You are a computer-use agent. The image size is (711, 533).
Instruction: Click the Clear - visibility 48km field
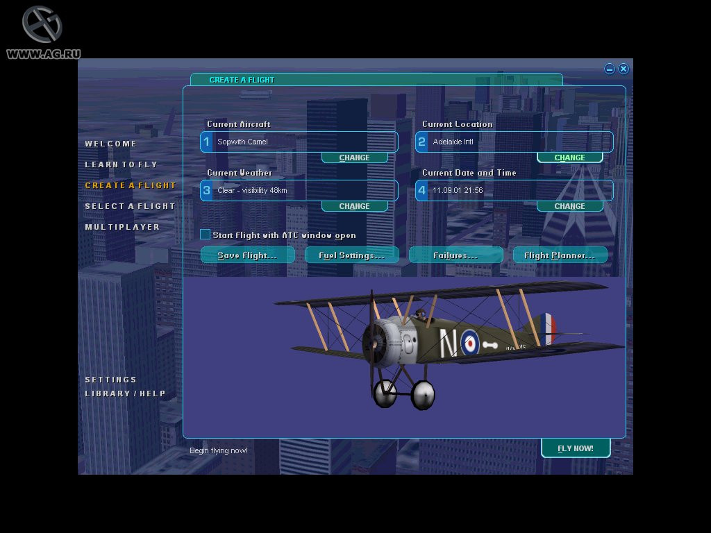click(299, 190)
